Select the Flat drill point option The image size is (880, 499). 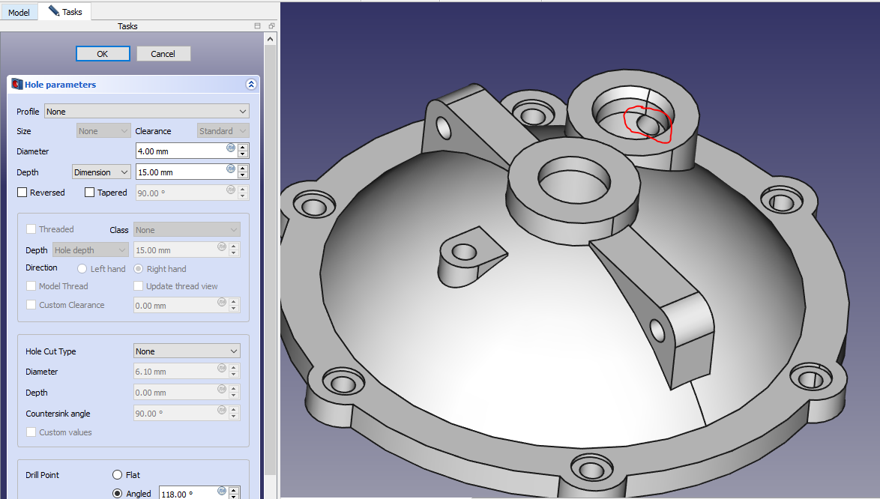117,475
